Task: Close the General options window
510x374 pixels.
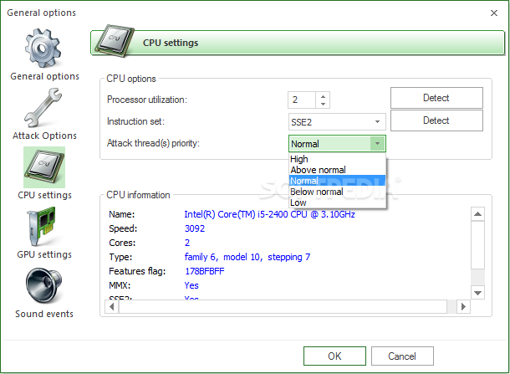Action: point(494,13)
